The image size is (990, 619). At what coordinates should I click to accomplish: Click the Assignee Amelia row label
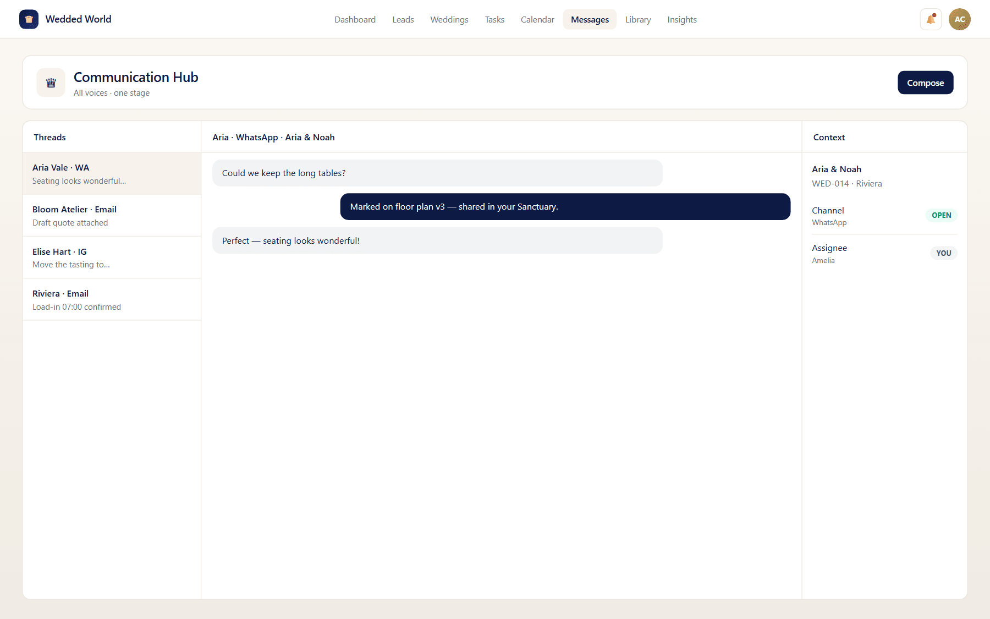[x=829, y=254]
